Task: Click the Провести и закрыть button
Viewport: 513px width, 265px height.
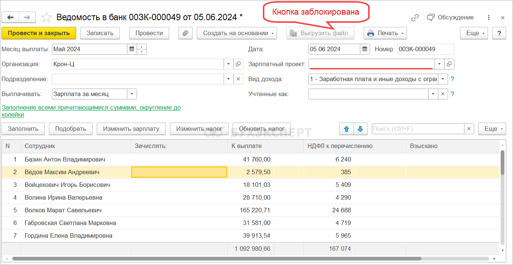Action: tap(39, 33)
